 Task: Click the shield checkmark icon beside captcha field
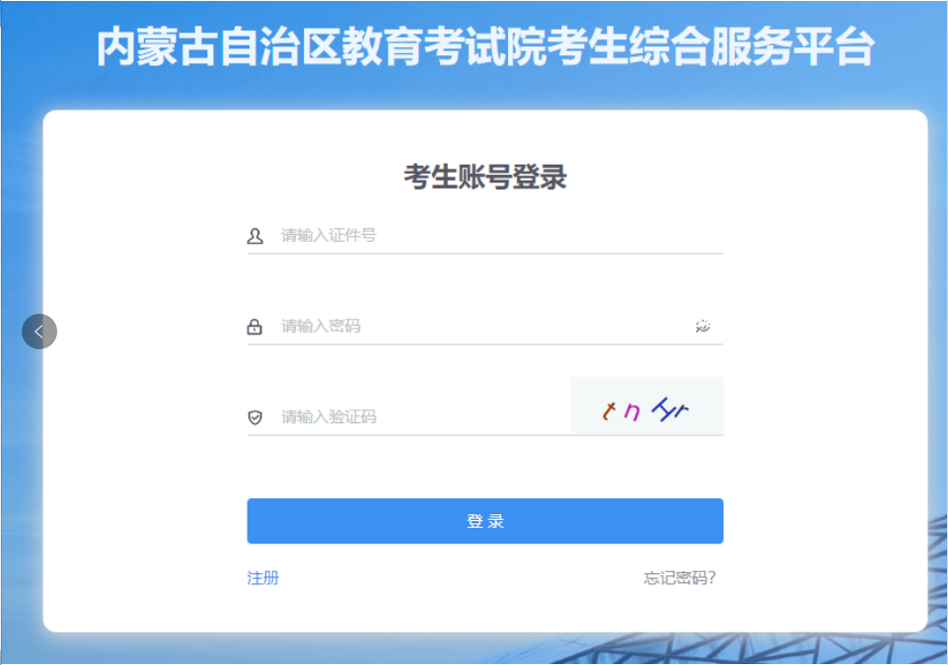[255, 417]
